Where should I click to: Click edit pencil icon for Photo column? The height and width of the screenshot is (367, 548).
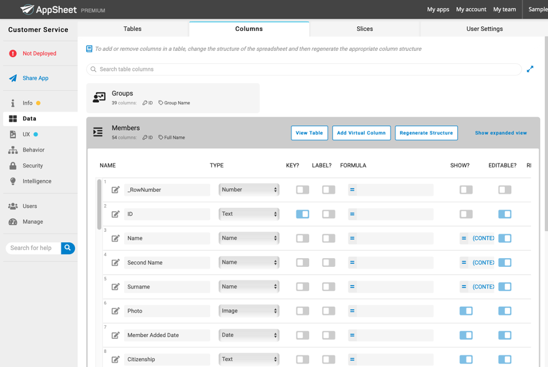click(115, 311)
